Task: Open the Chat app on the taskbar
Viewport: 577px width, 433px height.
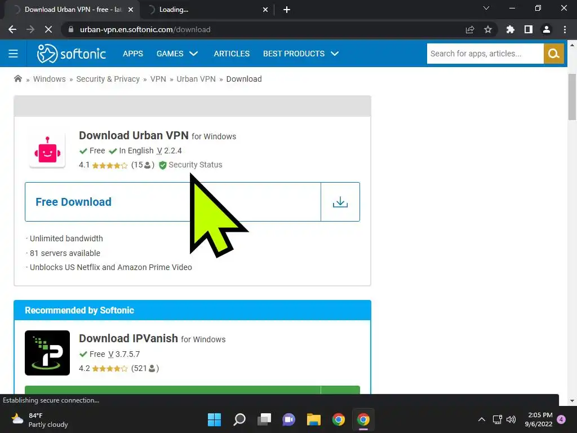Action: [288, 419]
